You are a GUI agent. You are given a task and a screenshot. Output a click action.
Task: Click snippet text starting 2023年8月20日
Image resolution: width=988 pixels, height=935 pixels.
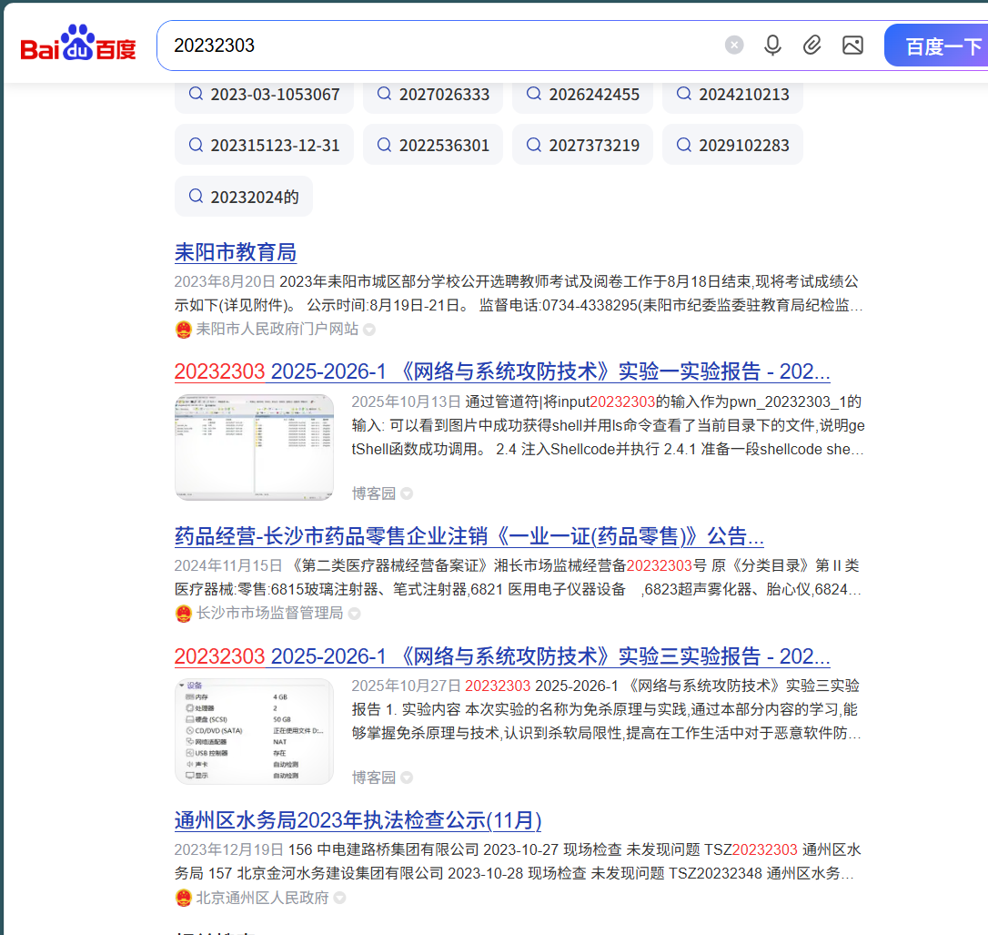[x=519, y=293]
